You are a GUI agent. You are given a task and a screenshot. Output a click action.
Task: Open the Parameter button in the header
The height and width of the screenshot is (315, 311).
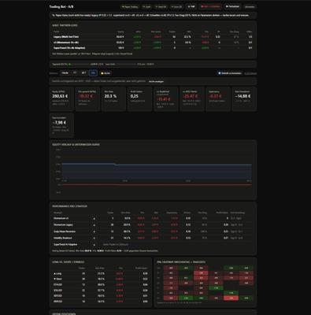tap(232, 6)
